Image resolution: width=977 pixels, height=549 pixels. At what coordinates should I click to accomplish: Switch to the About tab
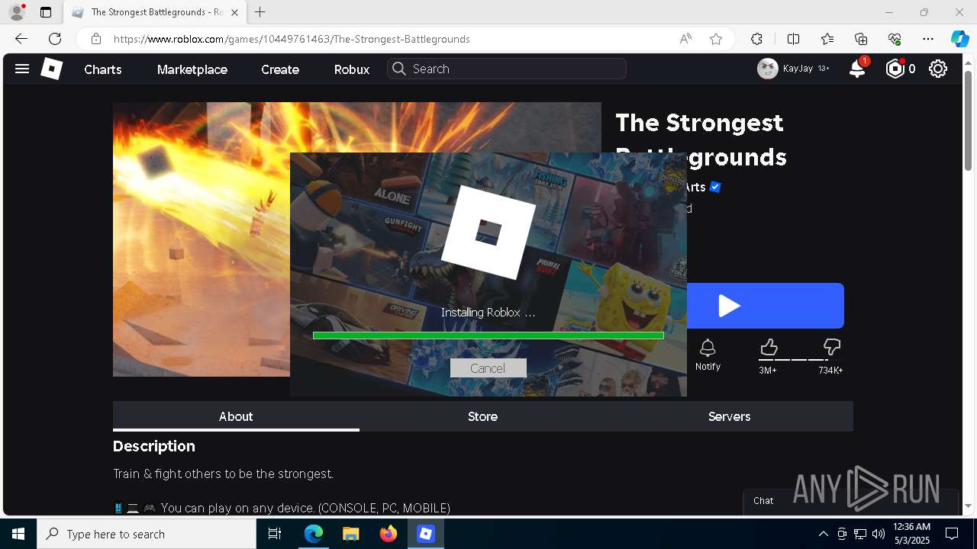[236, 416]
